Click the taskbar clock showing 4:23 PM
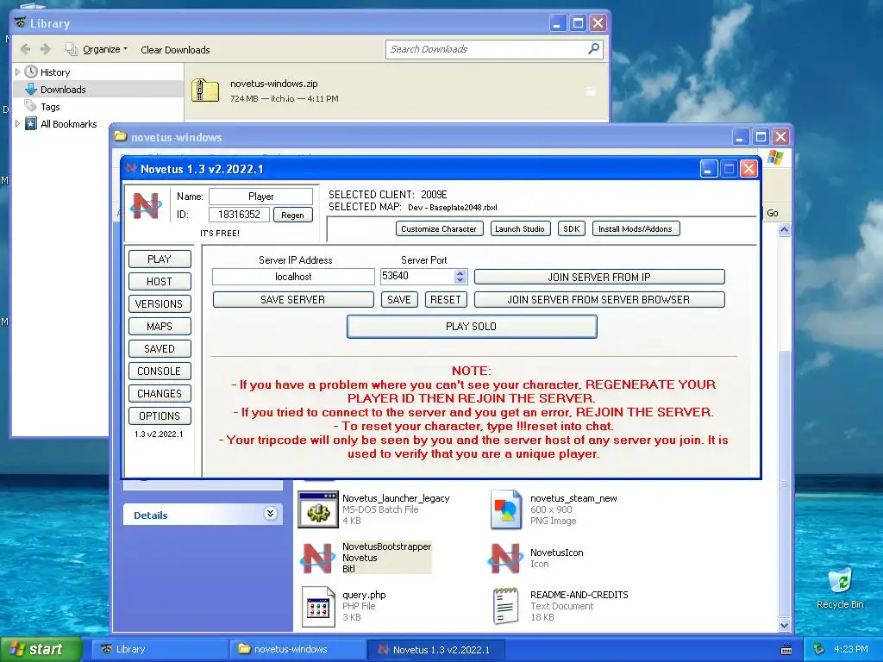This screenshot has width=883, height=662. [x=850, y=649]
